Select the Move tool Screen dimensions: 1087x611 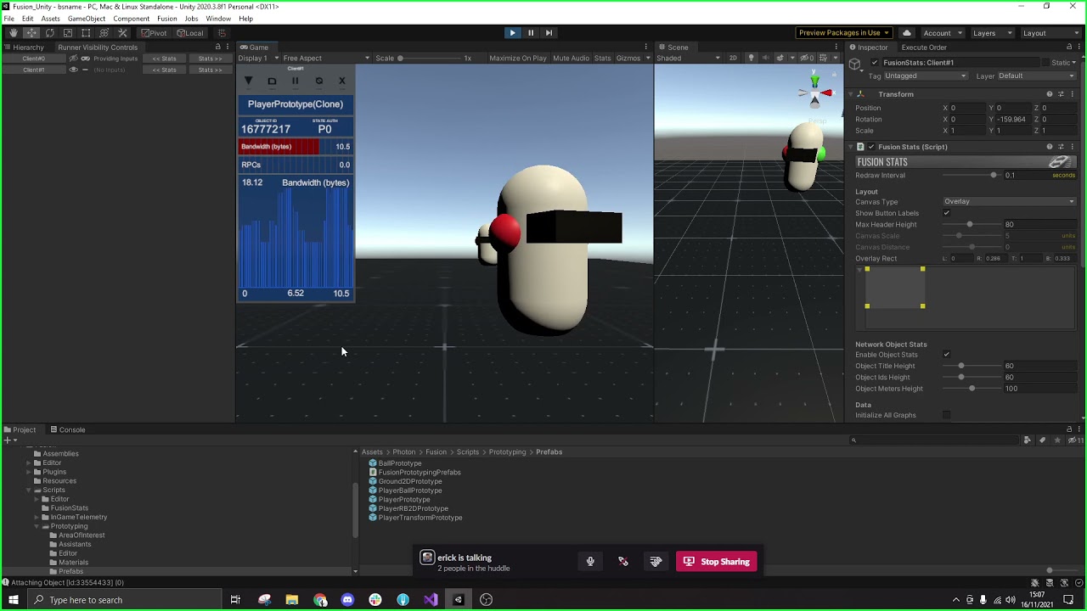coord(31,33)
